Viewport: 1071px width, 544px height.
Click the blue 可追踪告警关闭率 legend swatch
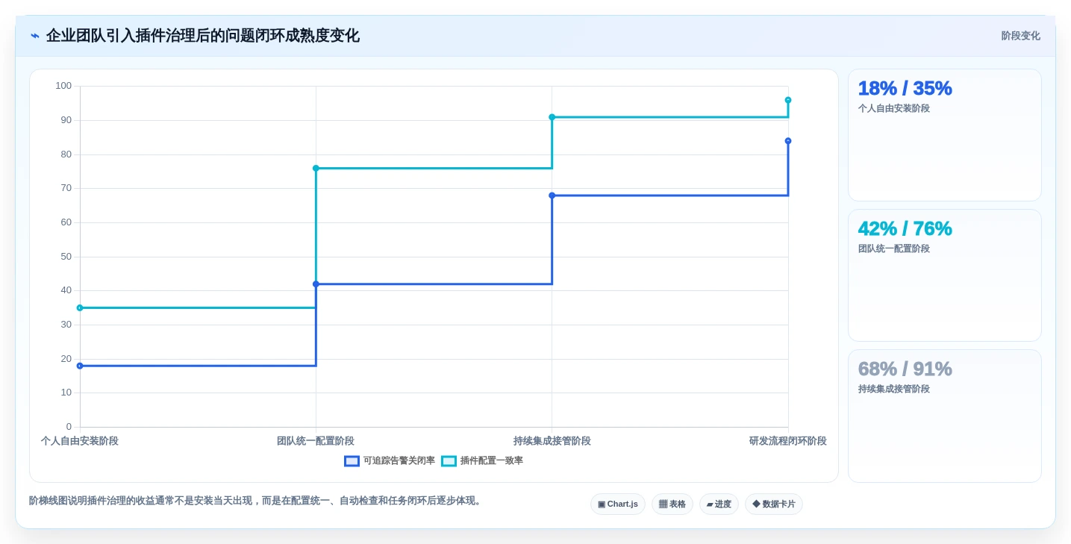(352, 461)
